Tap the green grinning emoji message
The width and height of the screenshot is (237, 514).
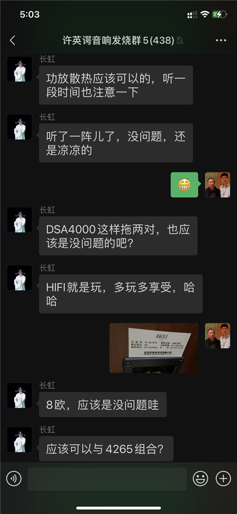tap(184, 185)
